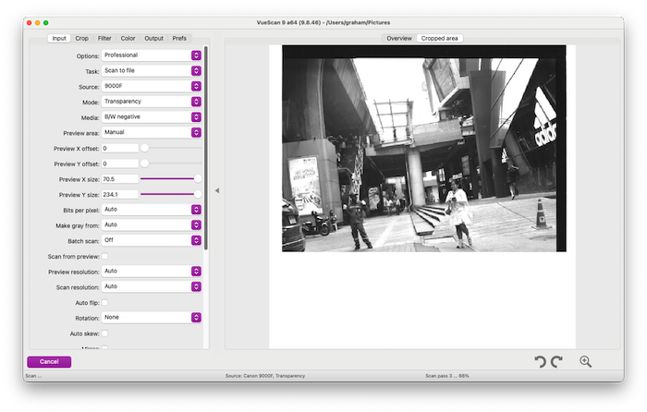Viewport: 647px width, 412px height.
Task: Click the scanned street photo preview
Action: (x=424, y=149)
